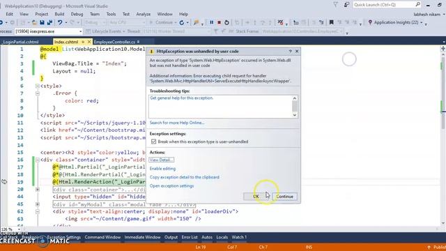This screenshot has width=446, height=251.
Task: Open the Error List bottom tab
Action: click(190, 237)
